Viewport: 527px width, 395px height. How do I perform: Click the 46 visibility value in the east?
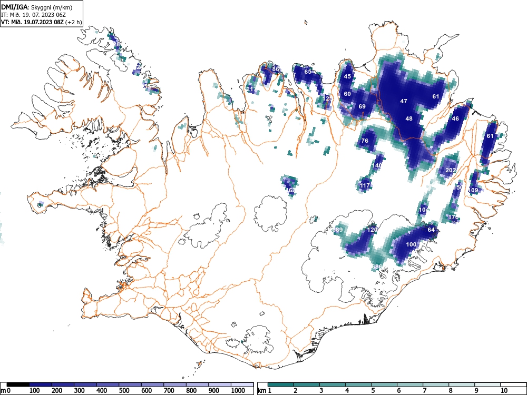click(455, 118)
